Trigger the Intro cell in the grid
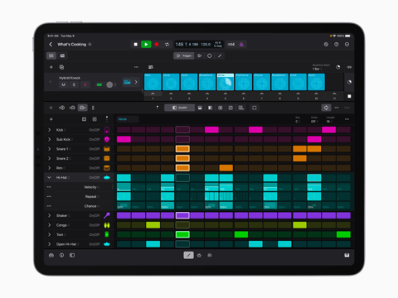 coord(153,82)
